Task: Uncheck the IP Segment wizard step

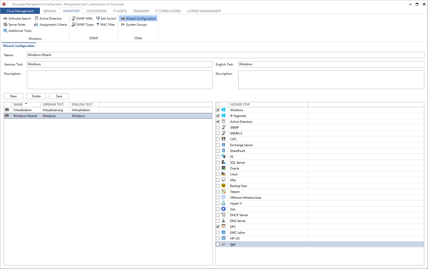Action: (218, 116)
